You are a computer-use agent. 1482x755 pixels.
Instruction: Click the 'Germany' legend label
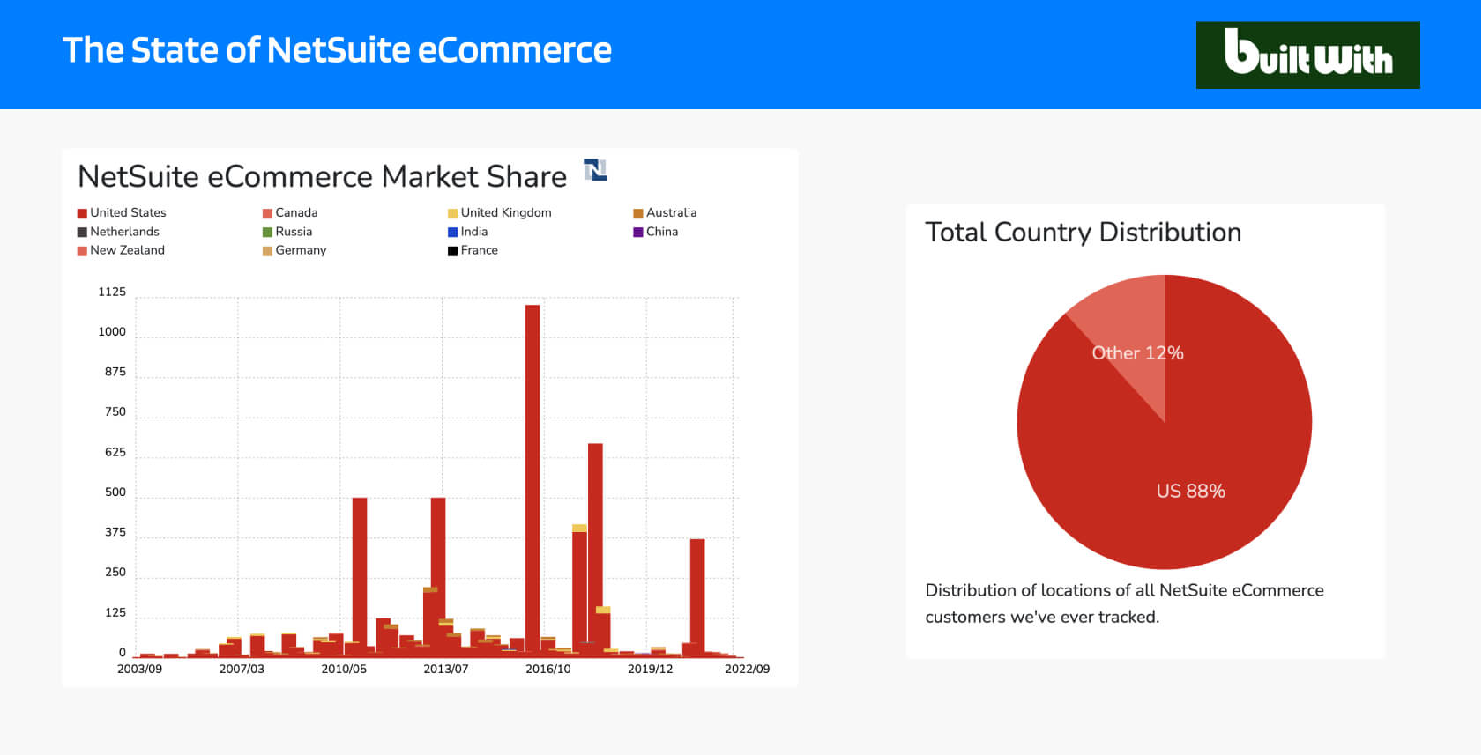coord(301,250)
